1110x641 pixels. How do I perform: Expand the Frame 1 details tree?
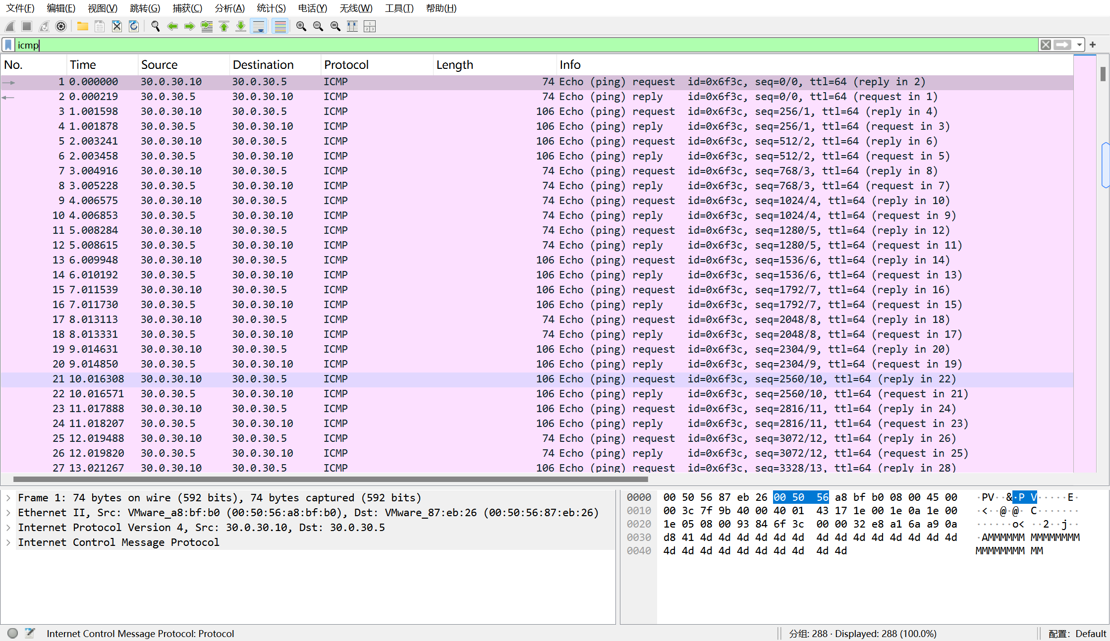point(8,498)
